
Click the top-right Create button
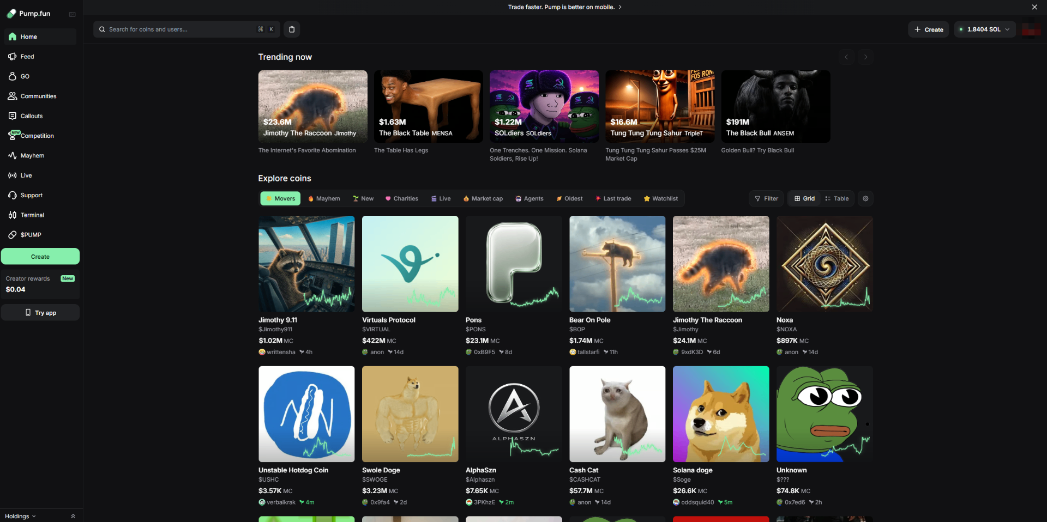point(929,29)
